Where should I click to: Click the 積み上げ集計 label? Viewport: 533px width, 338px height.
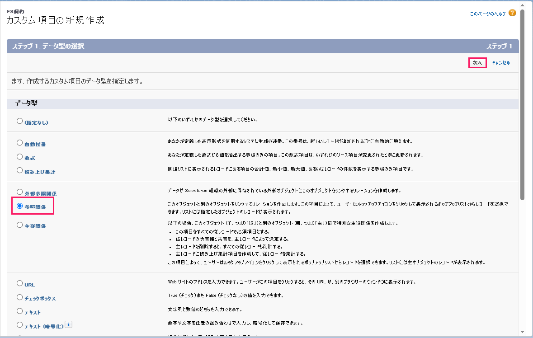pyautogui.click(x=40, y=172)
